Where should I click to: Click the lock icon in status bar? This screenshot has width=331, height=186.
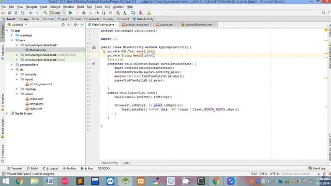319,174
